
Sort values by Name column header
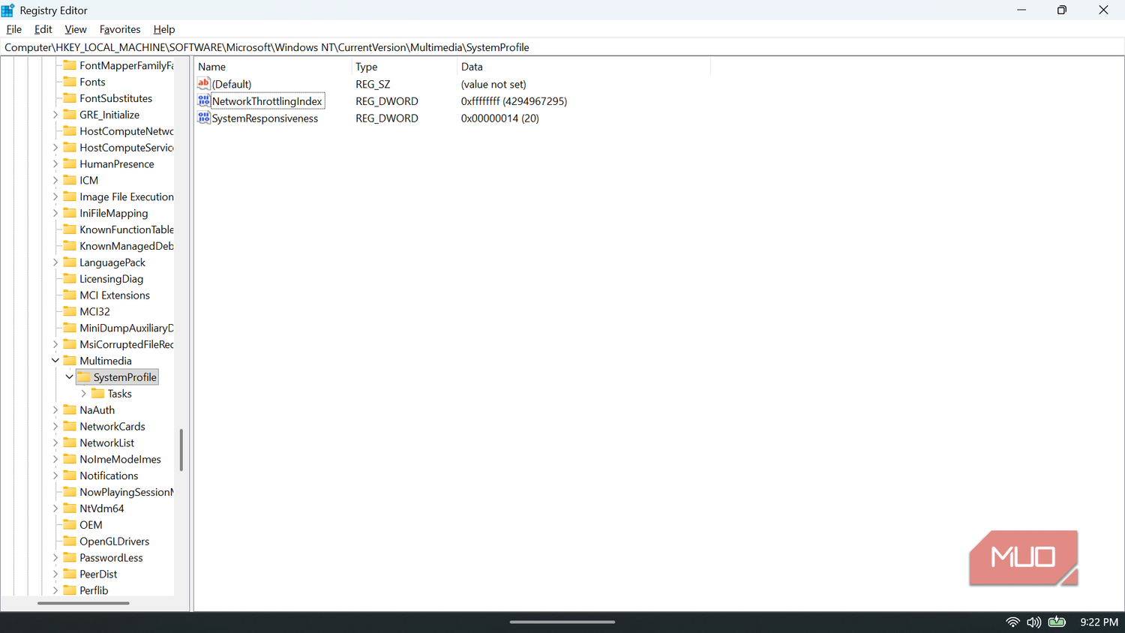point(272,67)
